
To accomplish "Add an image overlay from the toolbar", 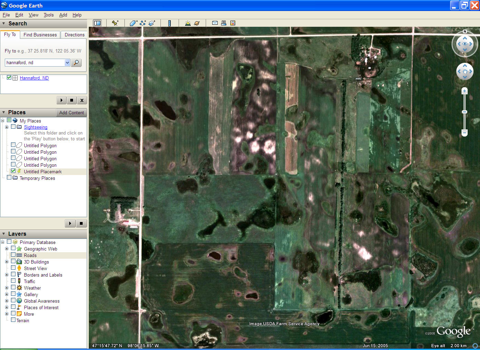I will [x=152, y=23].
